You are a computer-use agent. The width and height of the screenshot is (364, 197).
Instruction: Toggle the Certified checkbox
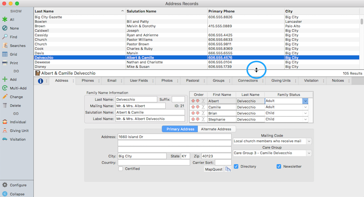[120, 169]
